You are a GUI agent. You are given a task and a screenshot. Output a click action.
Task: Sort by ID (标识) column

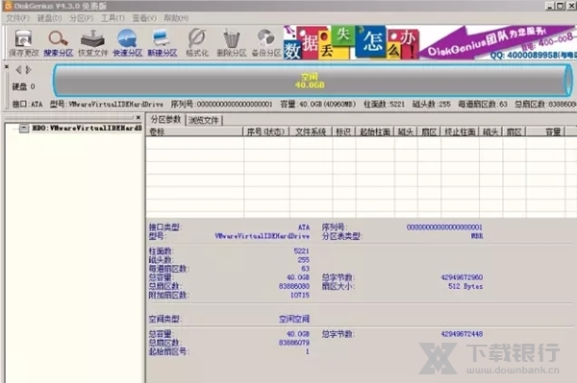(x=343, y=132)
